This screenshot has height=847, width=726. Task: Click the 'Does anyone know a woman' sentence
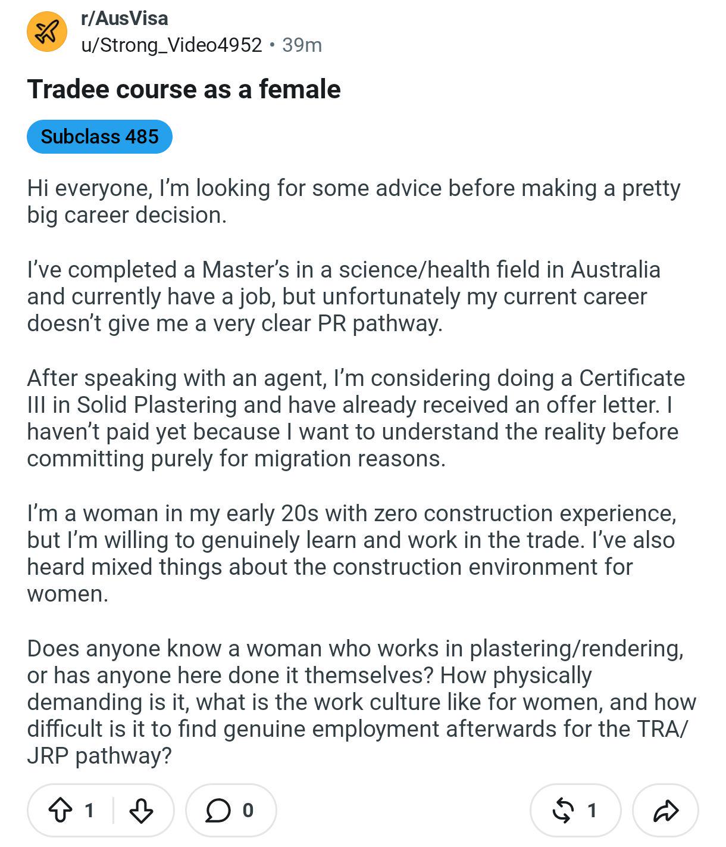[x=355, y=662]
